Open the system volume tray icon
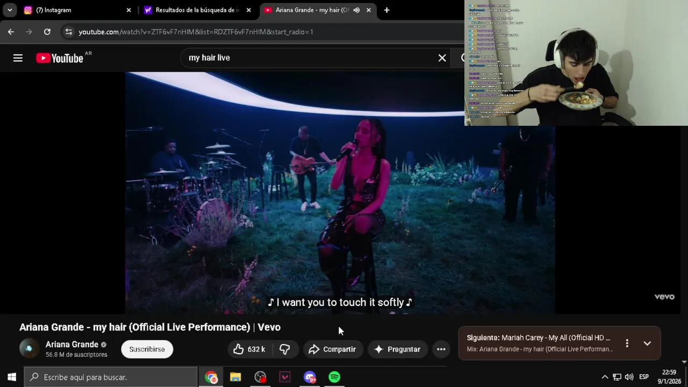 [629, 377]
